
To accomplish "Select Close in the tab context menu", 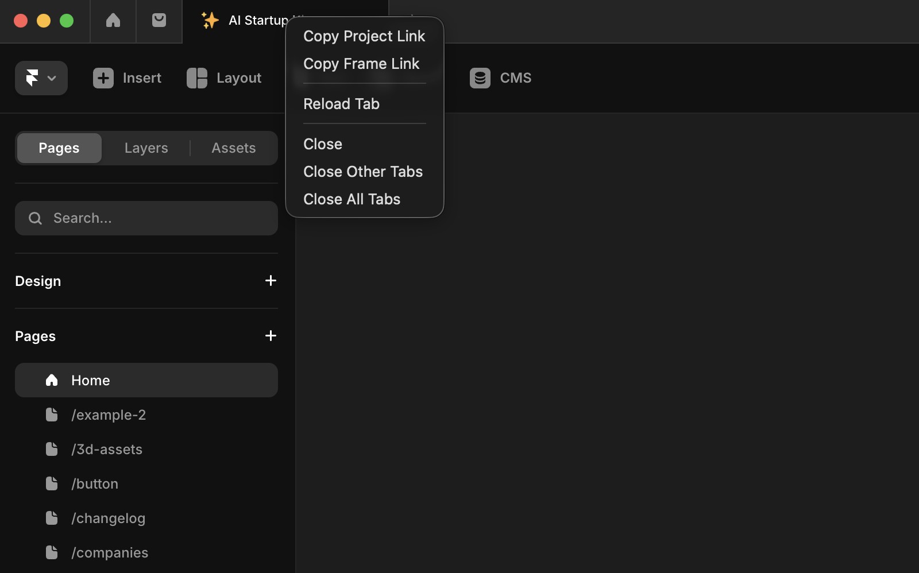I will tap(364, 144).
